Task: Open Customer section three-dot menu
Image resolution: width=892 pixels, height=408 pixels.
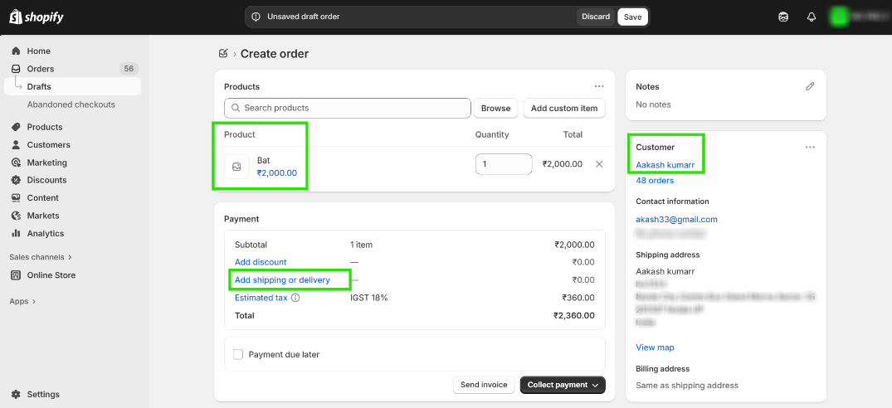Action: [810, 148]
